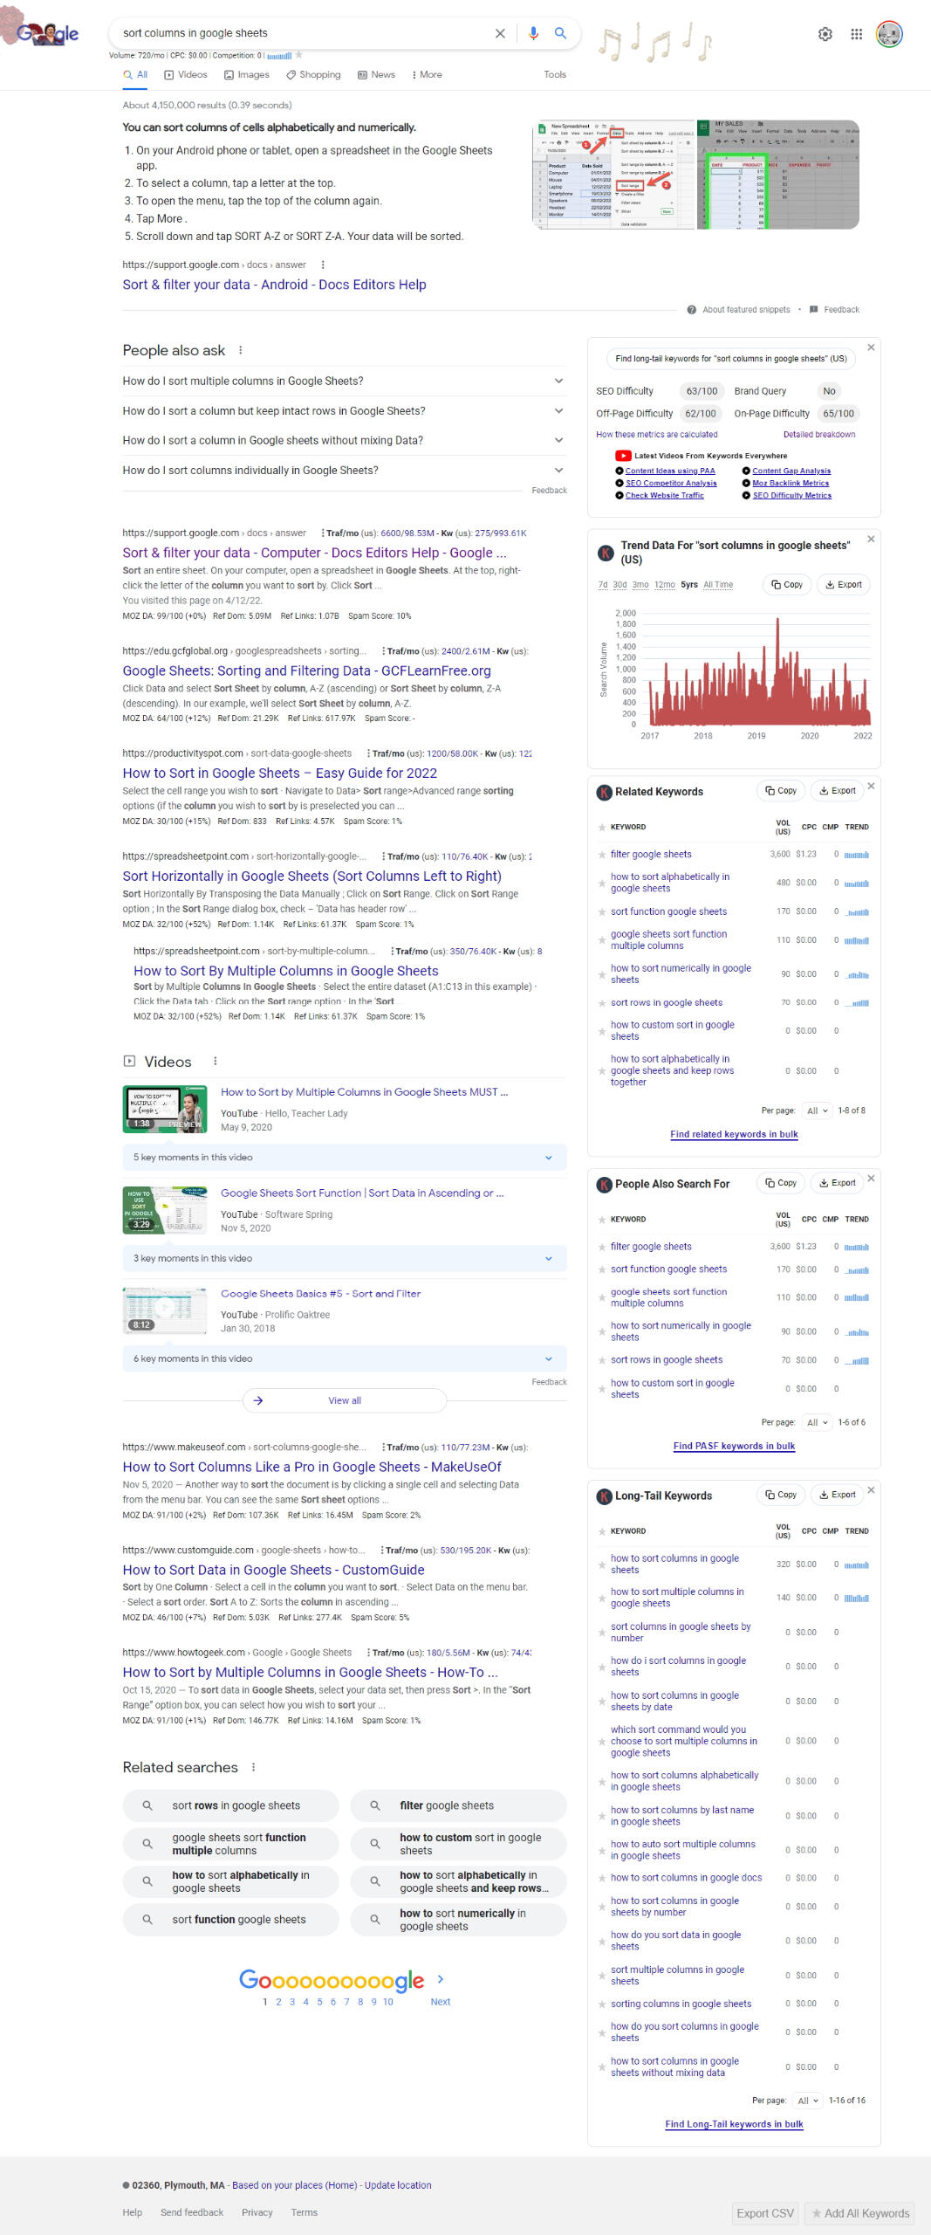Select the All Time trend range
Viewport: 931px width, 2235px height.
(718, 585)
